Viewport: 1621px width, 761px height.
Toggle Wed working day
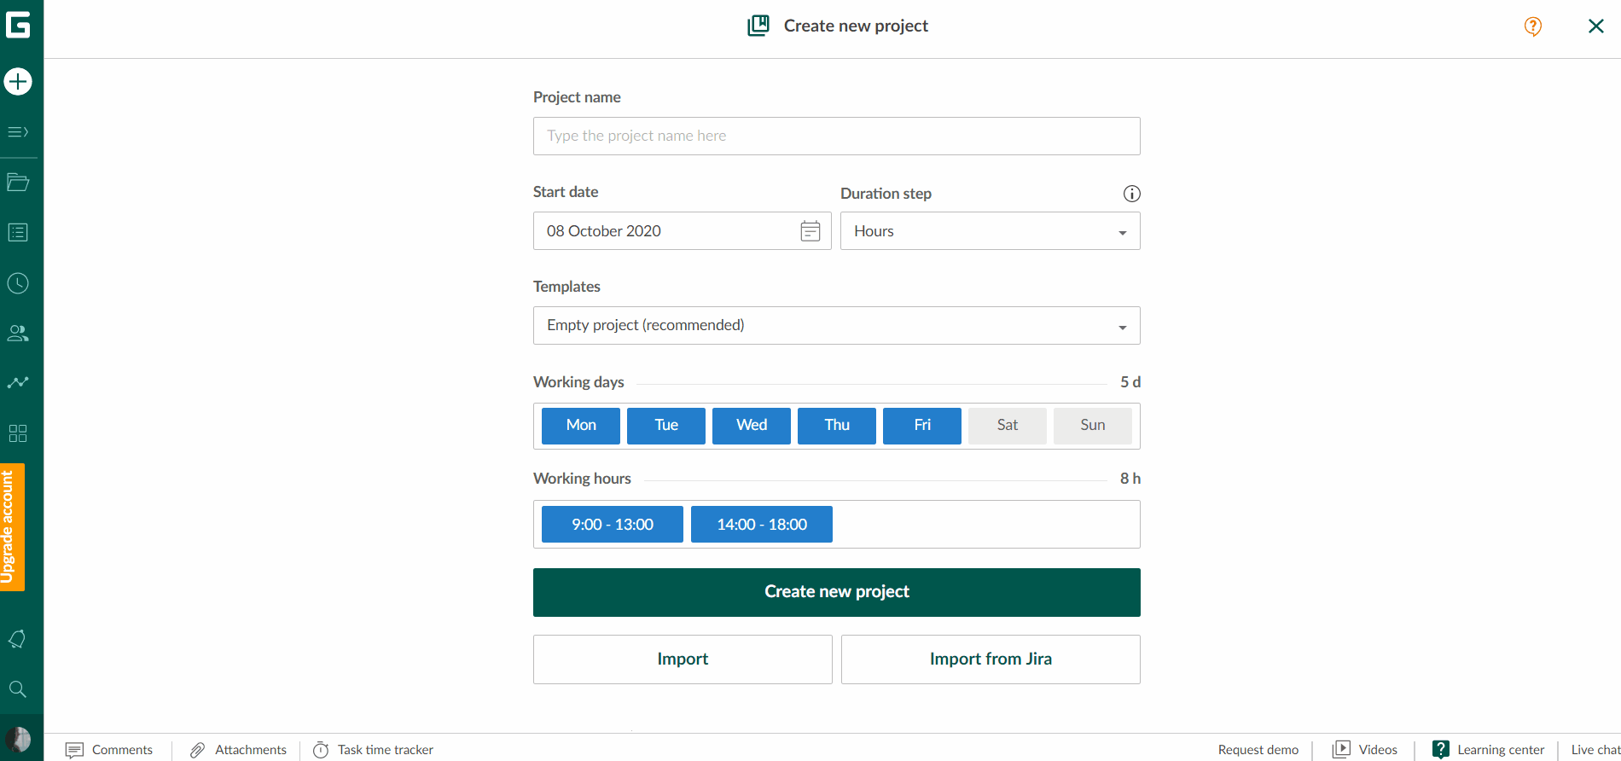752,426
